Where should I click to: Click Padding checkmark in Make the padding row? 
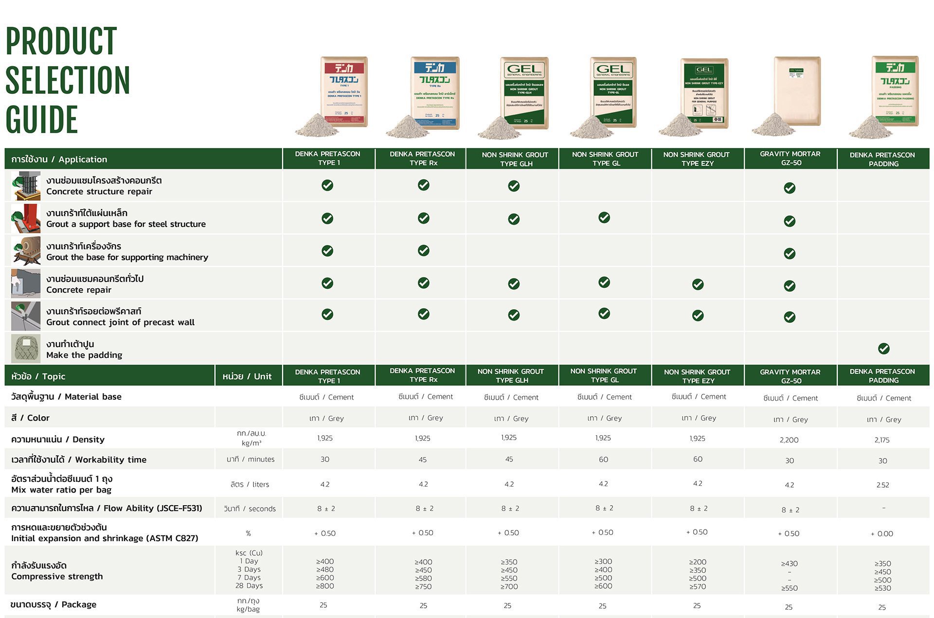pos(884,349)
